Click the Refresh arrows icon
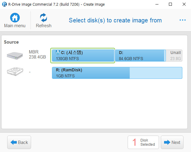The width and height of the screenshot is (191, 152). pos(43,18)
